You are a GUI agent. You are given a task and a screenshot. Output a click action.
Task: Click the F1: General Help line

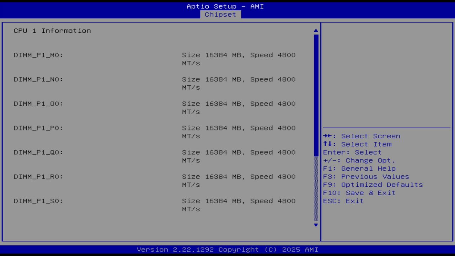point(359,169)
